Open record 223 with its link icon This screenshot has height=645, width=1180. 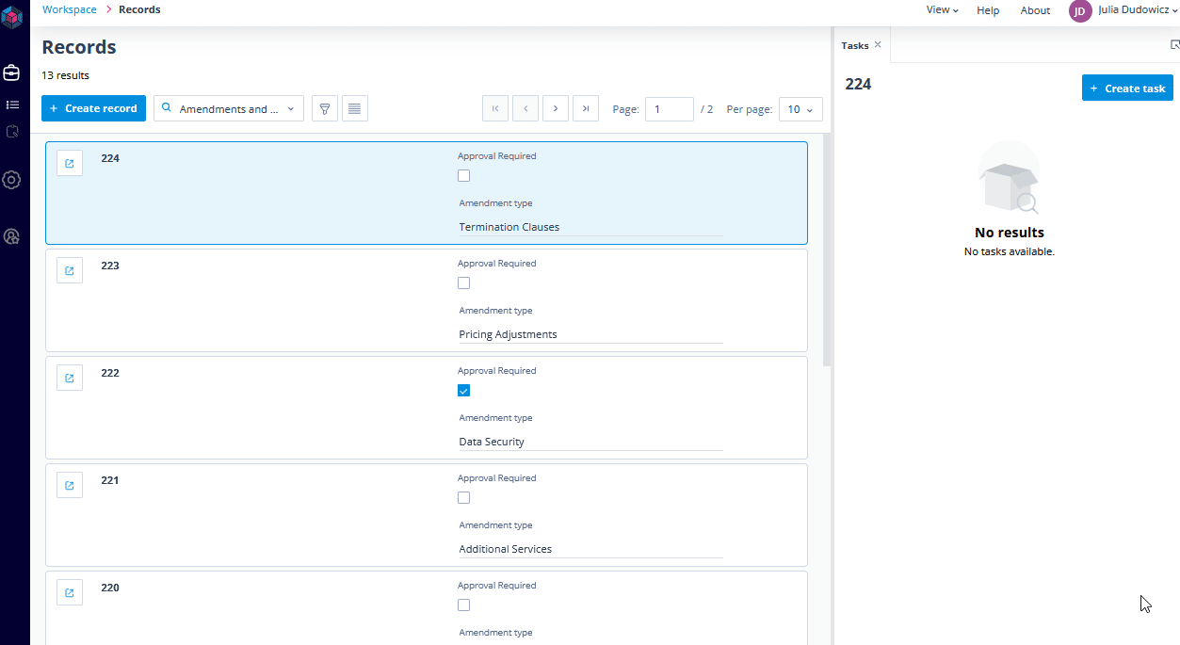tap(70, 271)
